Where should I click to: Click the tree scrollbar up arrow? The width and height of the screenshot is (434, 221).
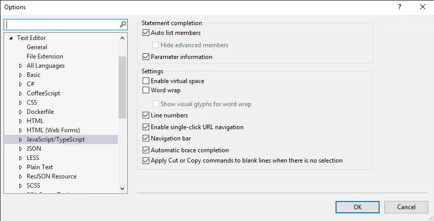coord(122,38)
